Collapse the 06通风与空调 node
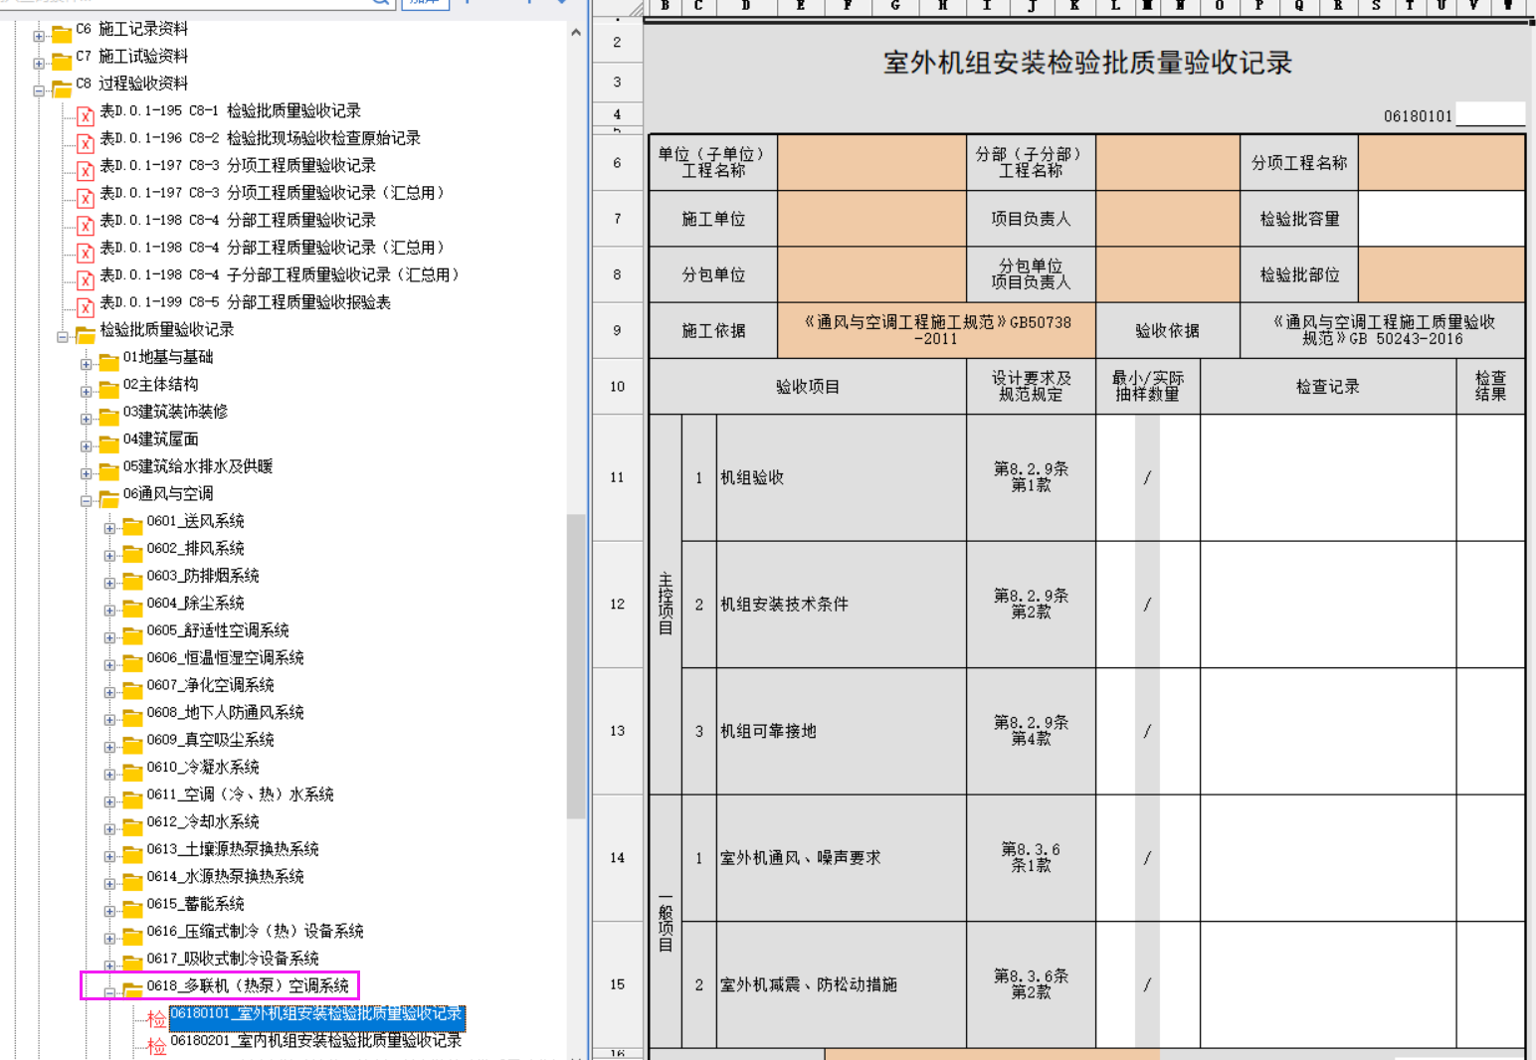1536x1060 pixels. 87,500
